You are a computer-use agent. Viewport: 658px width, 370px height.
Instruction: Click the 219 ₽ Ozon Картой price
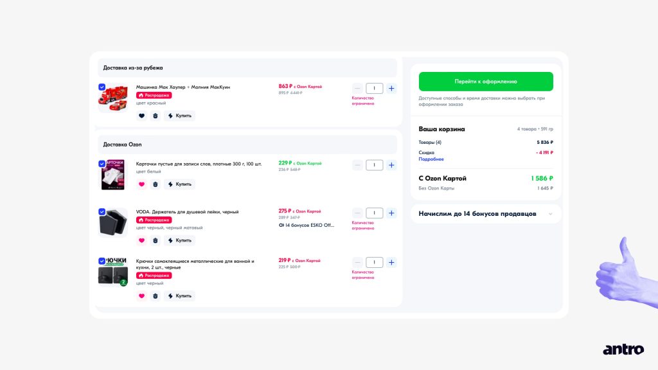[x=299, y=261]
